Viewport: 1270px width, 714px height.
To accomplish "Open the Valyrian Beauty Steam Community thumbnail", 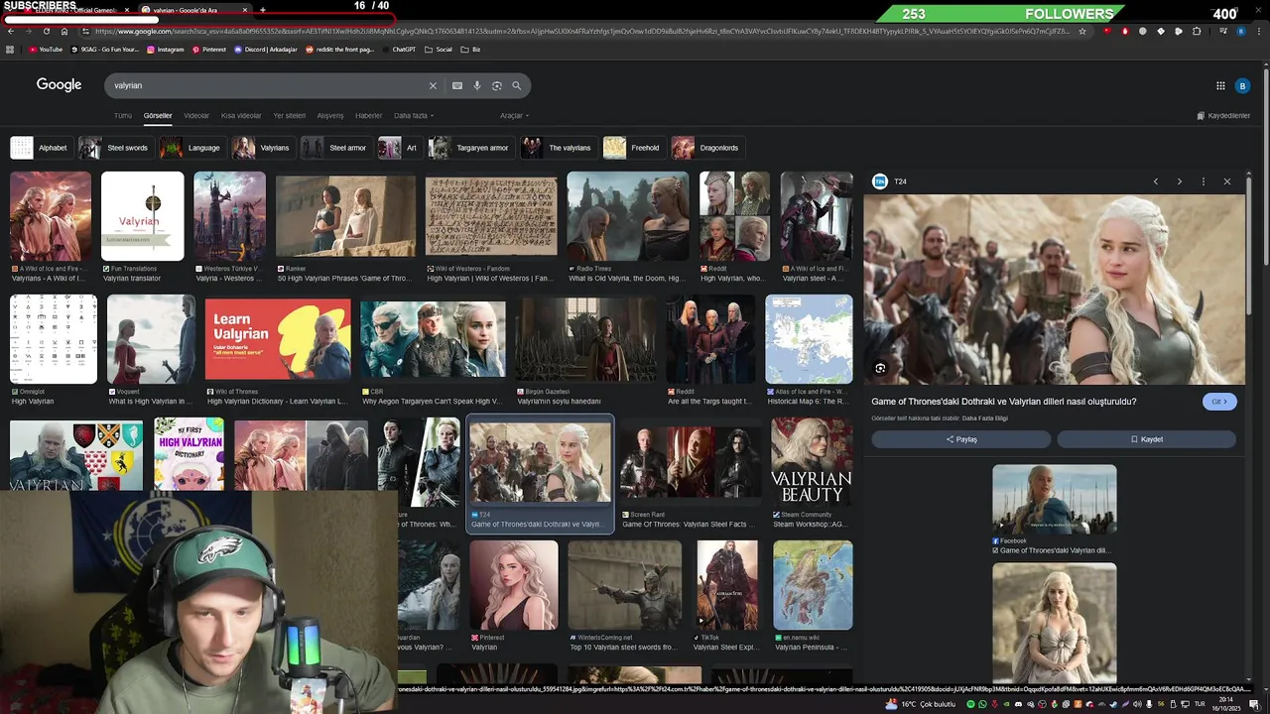I will click(x=812, y=461).
